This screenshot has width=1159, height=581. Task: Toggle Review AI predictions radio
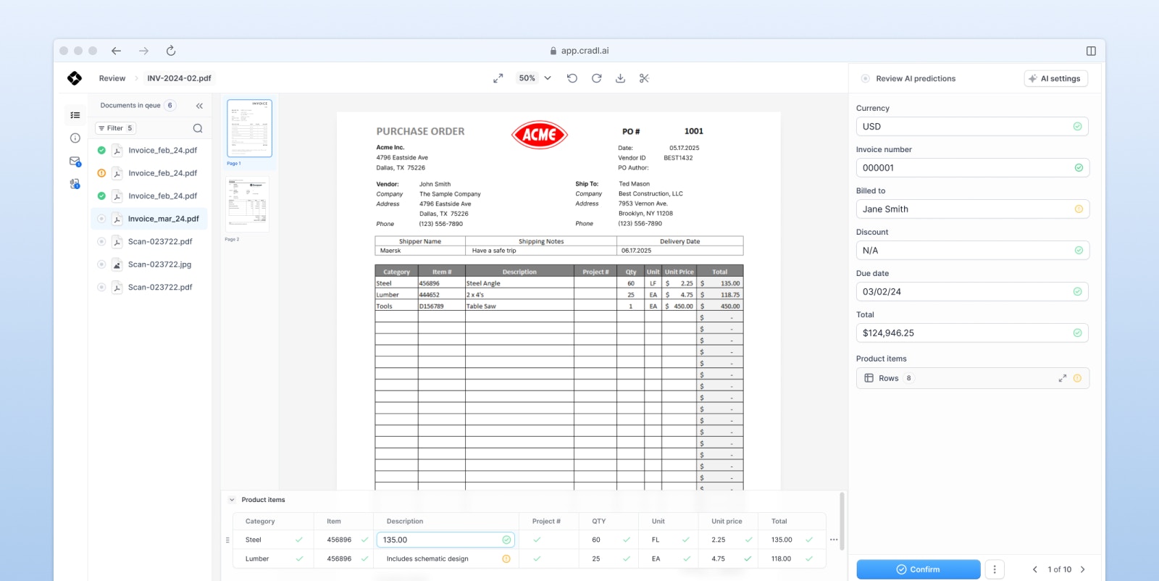[x=865, y=78]
